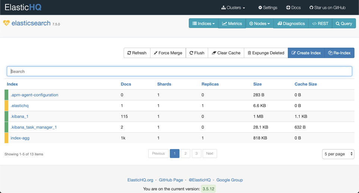
Task: Click the Refresh button
Action: [137, 53]
